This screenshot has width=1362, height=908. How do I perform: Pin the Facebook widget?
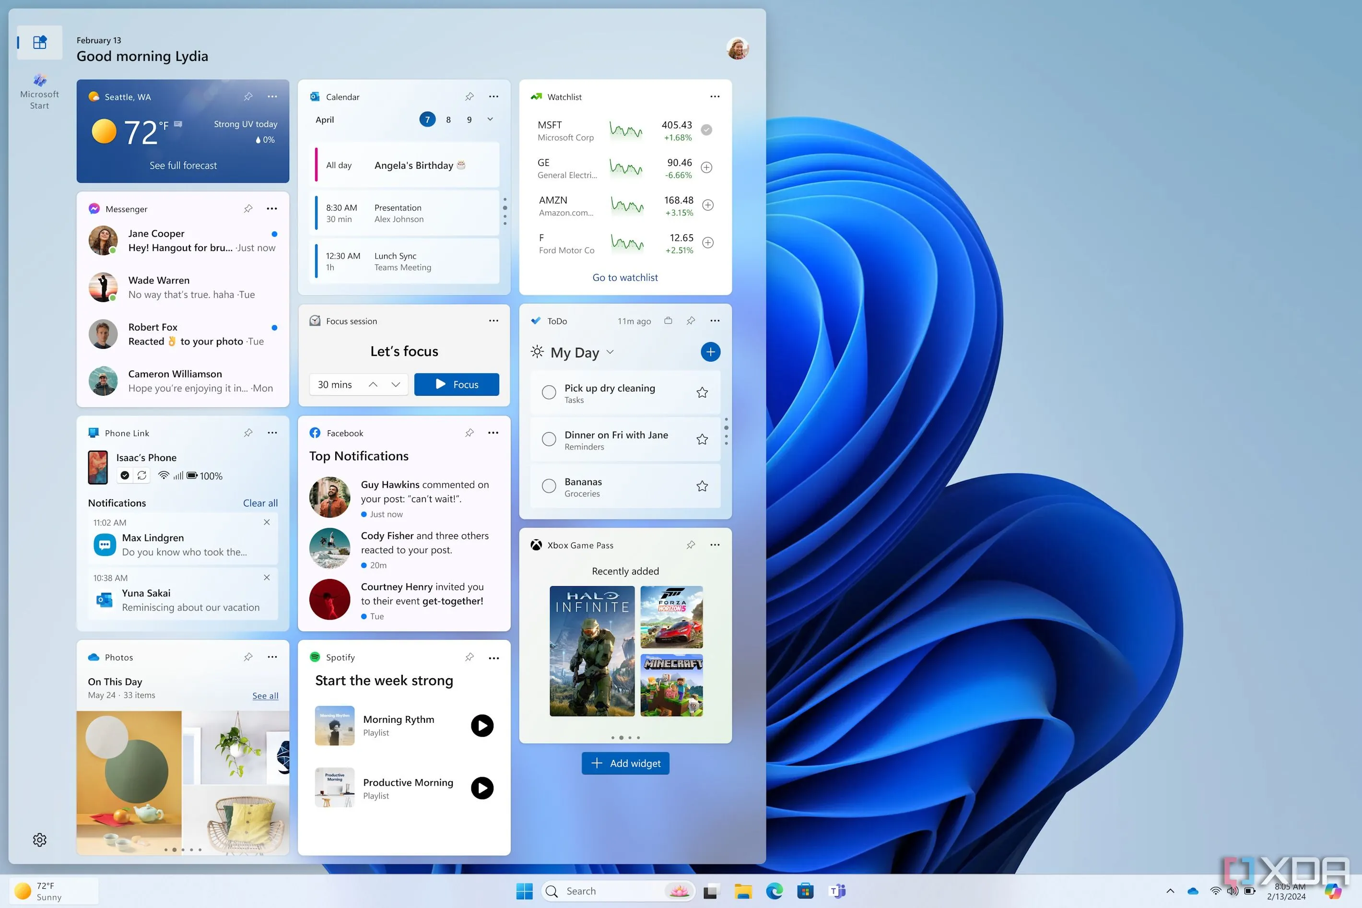coord(469,433)
